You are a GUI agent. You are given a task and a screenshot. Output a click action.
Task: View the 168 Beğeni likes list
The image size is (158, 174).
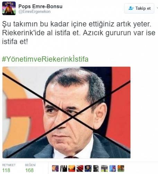pyautogui.click(x=30, y=168)
